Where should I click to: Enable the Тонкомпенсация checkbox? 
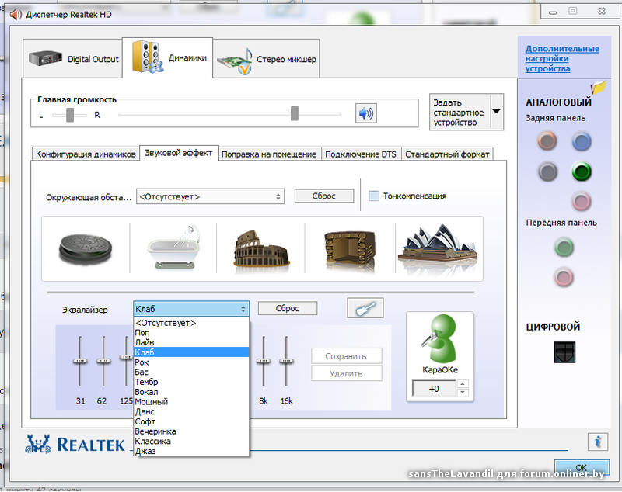[374, 196]
